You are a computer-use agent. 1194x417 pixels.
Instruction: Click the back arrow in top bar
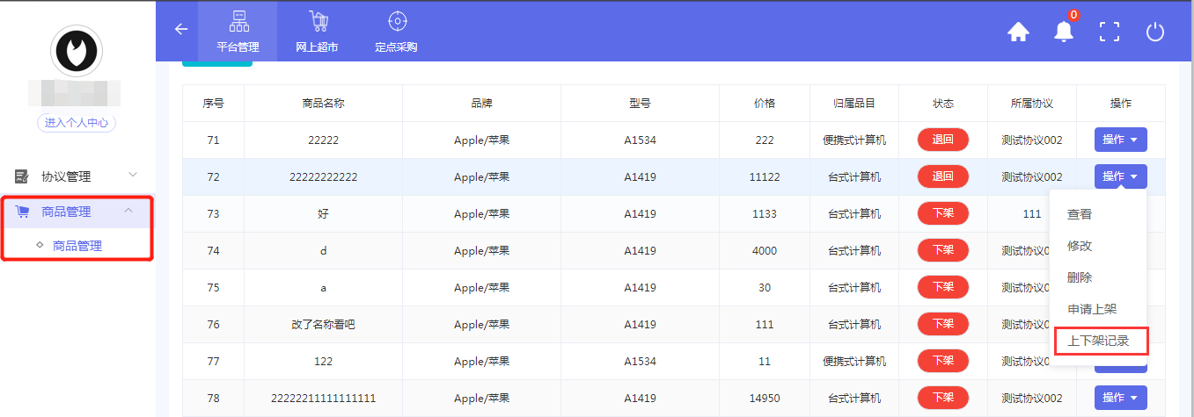(181, 29)
